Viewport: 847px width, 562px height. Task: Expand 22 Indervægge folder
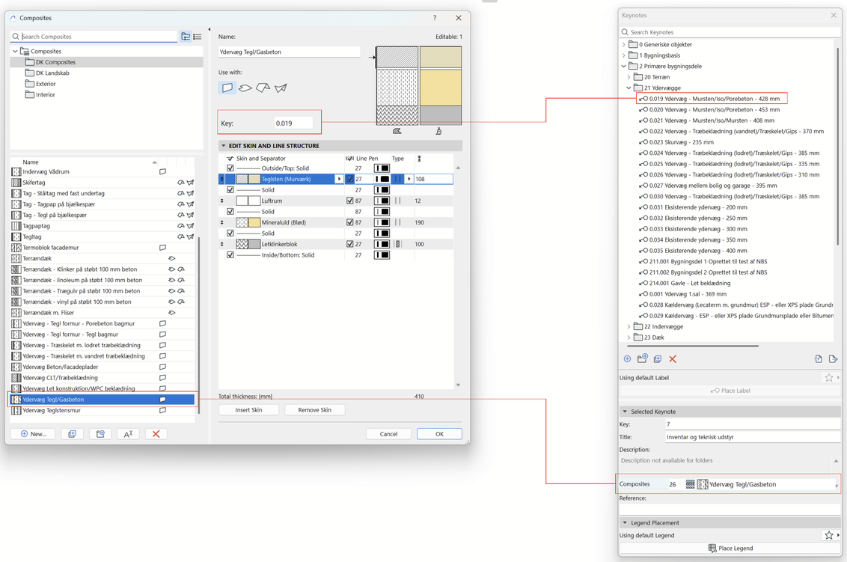(629, 326)
